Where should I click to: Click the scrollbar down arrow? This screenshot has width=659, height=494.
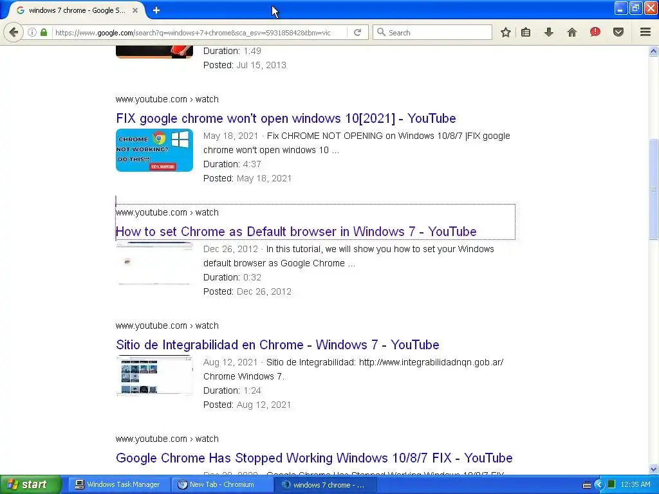pos(653,469)
